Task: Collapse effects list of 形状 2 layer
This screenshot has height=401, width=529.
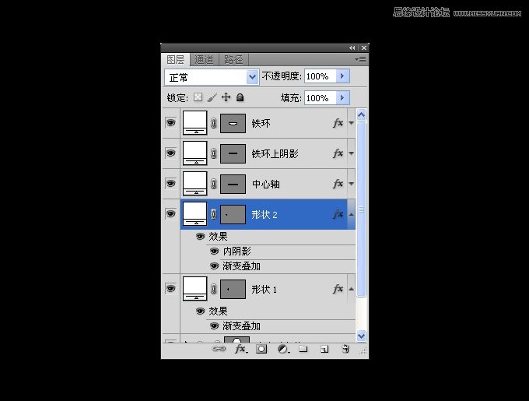Action: coord(351,214)
